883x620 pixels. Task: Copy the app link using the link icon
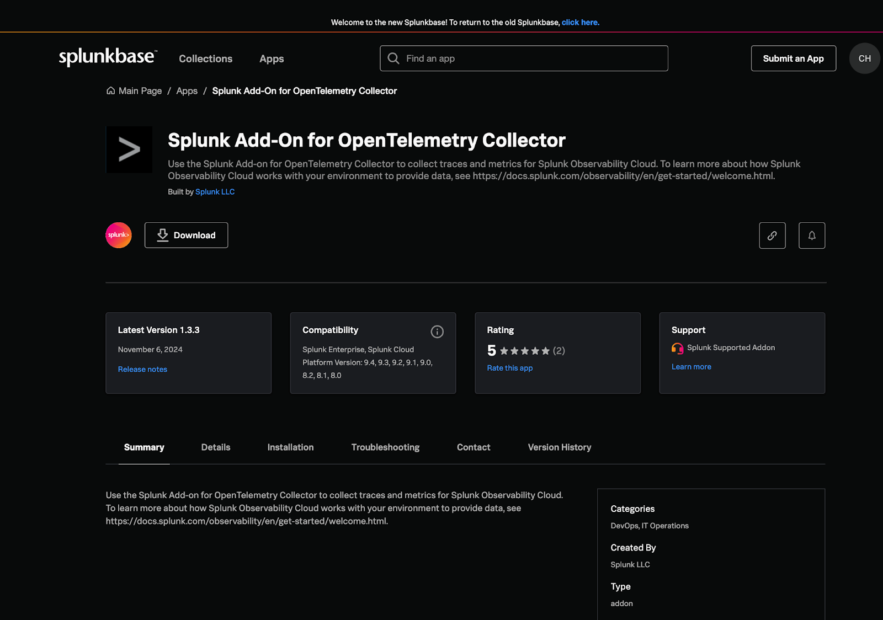click(x=772, y=236)
